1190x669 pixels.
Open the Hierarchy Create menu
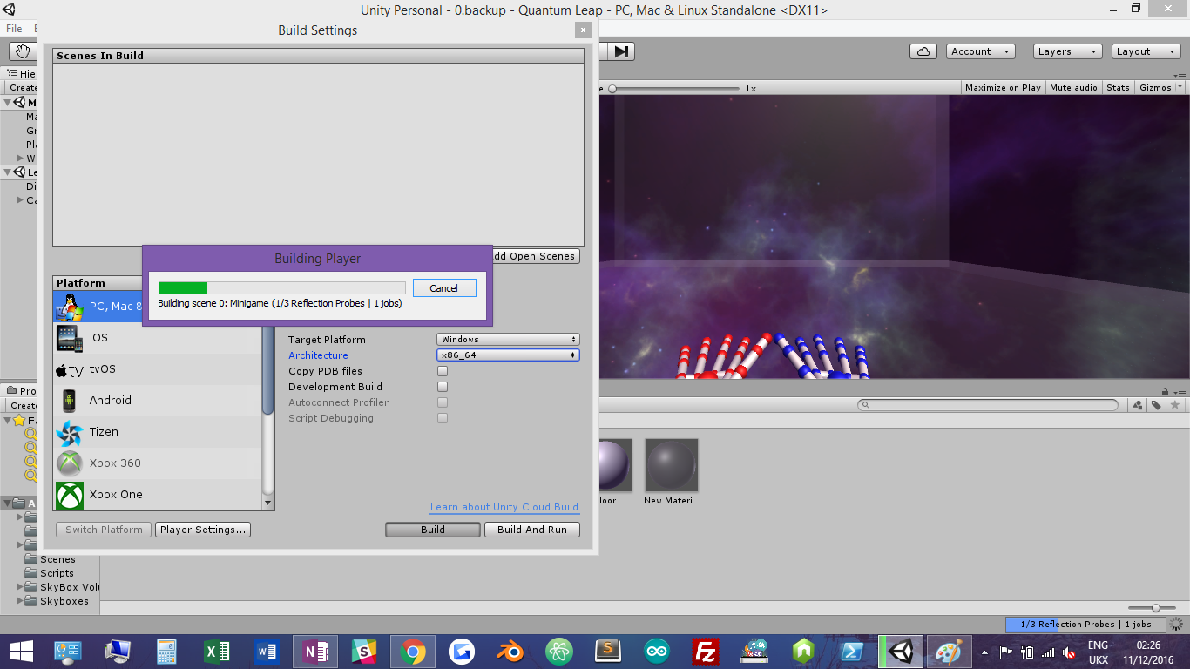point(23,88)
